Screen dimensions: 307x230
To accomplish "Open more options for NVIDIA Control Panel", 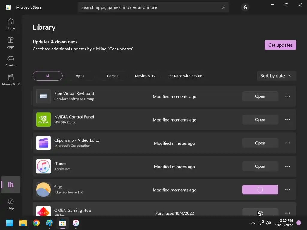I will point(288,119).
